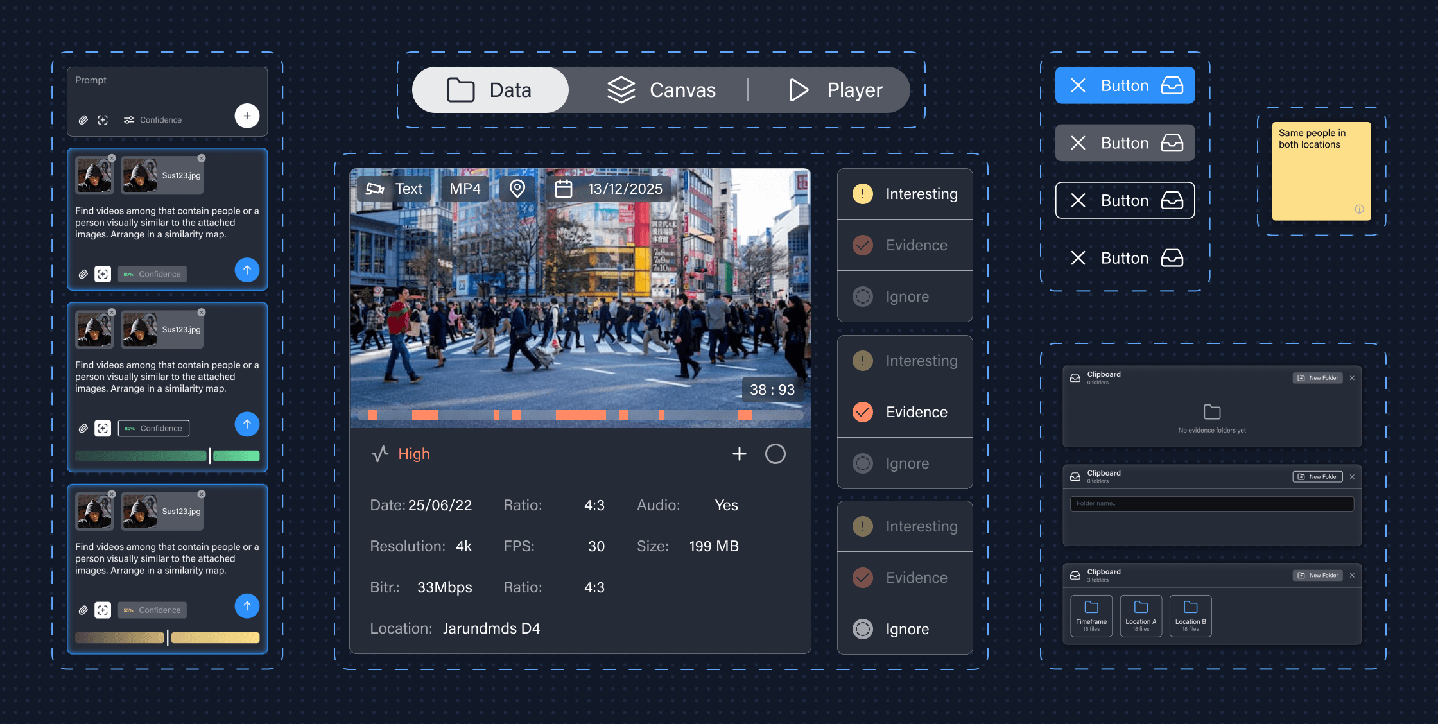The image size is (1438, 724).
Task: Click New Folder in the top Clipboard panel
Action: 1318,378
